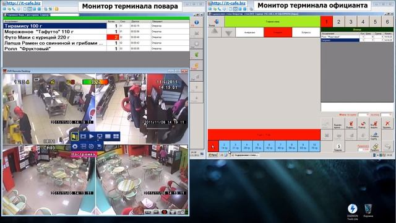The image size is (396, 223).
Task: Choose portion button 6, 42 гр
Action: (x=269, y=146)
